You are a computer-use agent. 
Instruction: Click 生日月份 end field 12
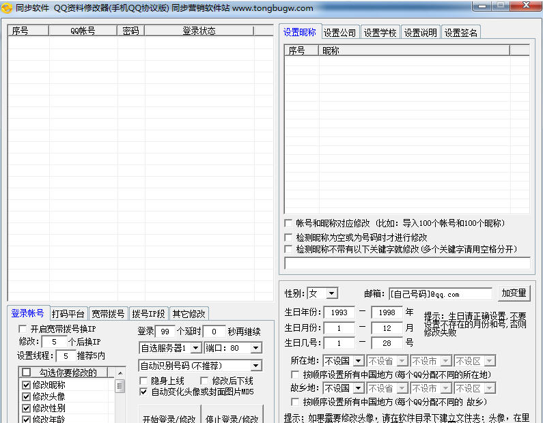(387, 328)
